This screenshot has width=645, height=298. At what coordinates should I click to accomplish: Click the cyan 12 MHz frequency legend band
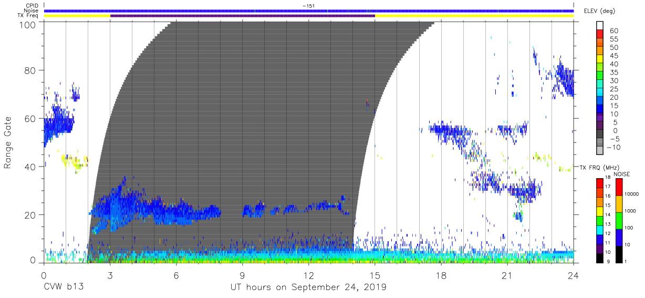tap(600, 231)
